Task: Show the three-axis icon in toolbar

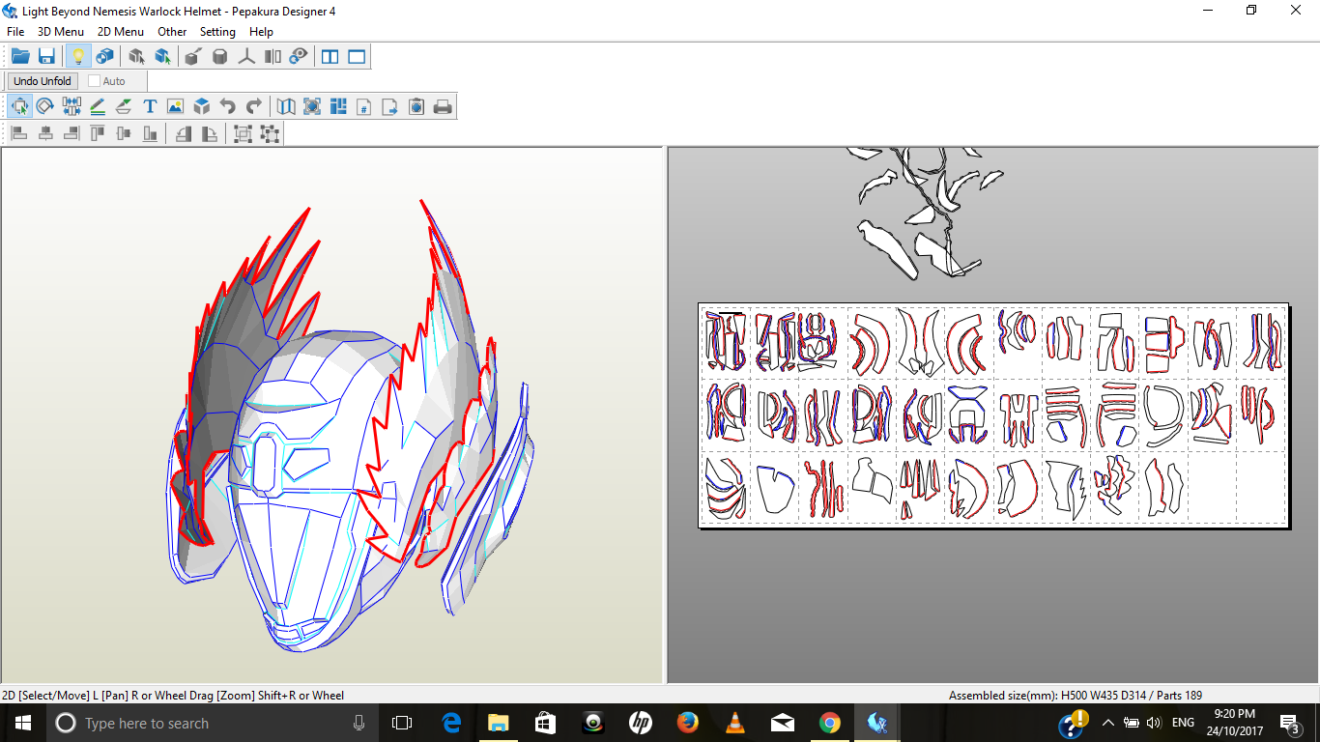Action: pos(246,57)
